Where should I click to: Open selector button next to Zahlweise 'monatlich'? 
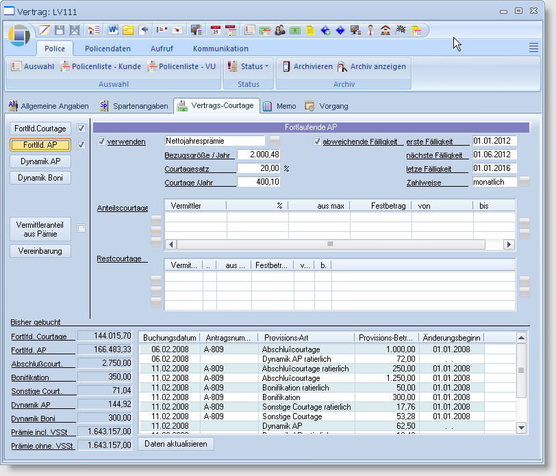tap(525, 182)
